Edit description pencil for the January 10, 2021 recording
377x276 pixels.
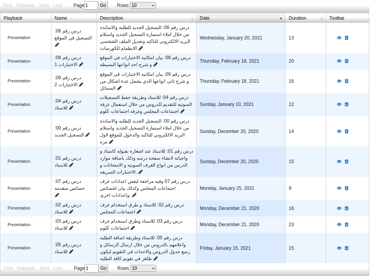click(182, 111)
